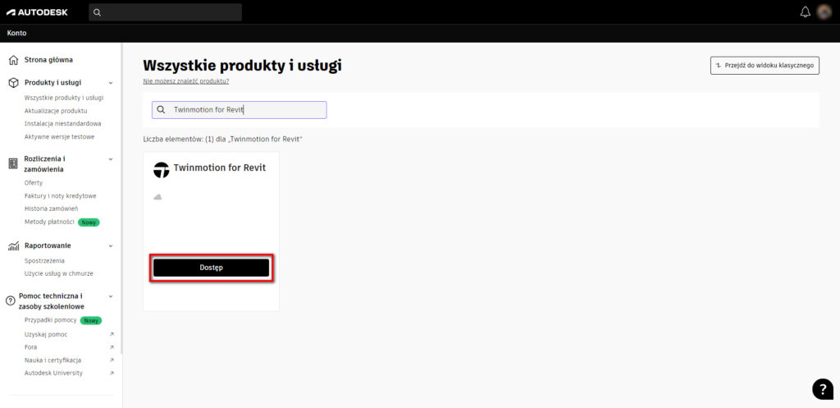This screenshot has height=408, width=840.
Task: Click the help question mark bubble
Action: [823, 389]
